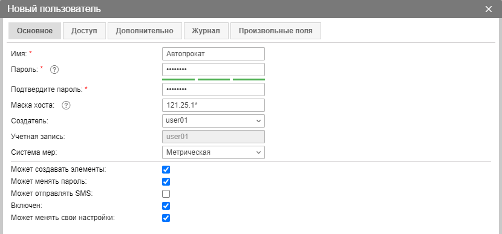Toggle Может менять пароль checkbox
502x234 pixels.
point(166,182)
